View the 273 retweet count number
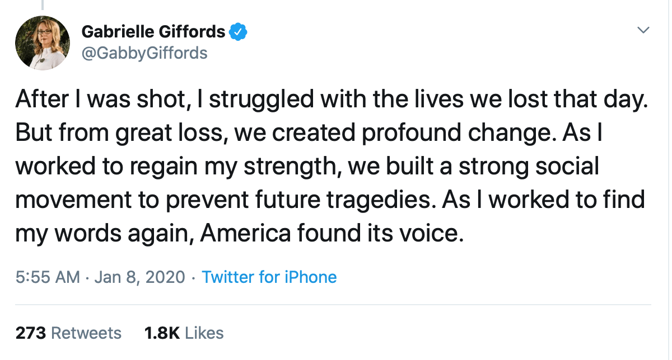 coord(30,333)
